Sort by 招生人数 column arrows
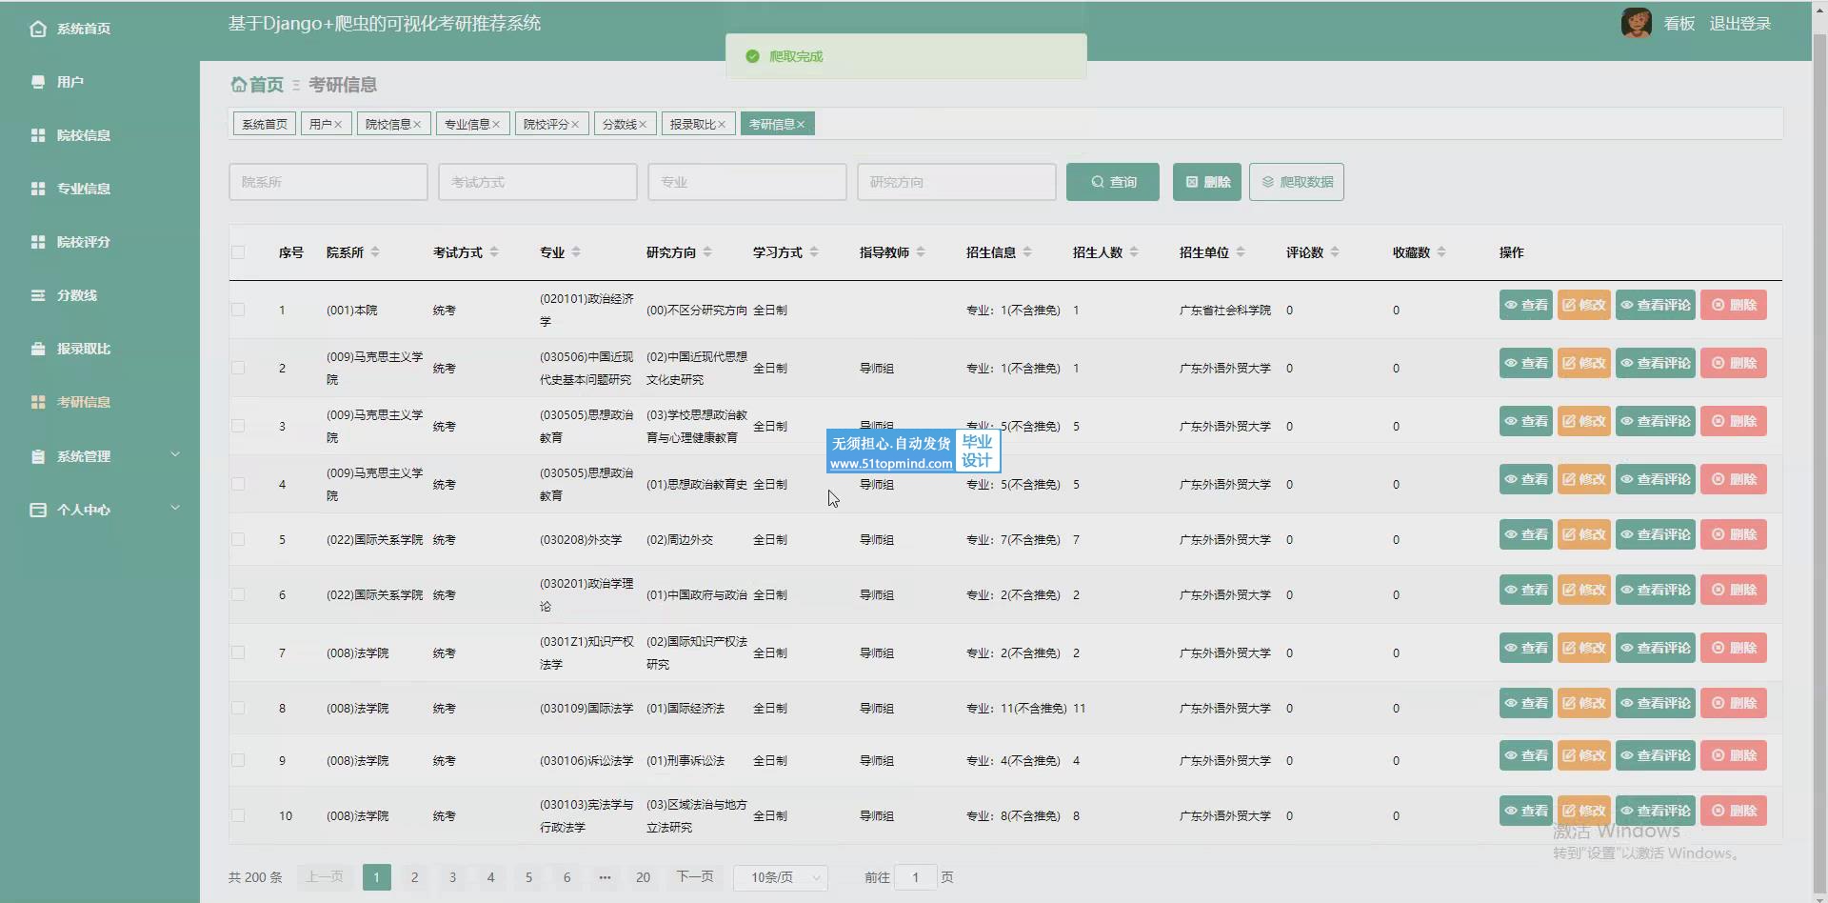Viewport: 1828px width, 903px height. 1134,252
